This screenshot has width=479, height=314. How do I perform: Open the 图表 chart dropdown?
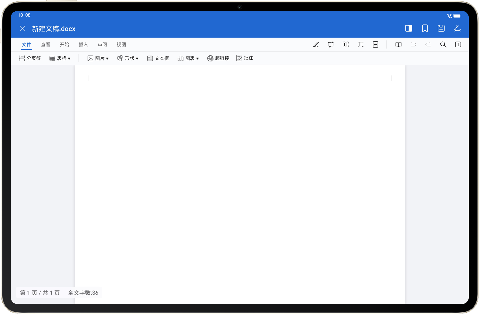tap(188, 58)
